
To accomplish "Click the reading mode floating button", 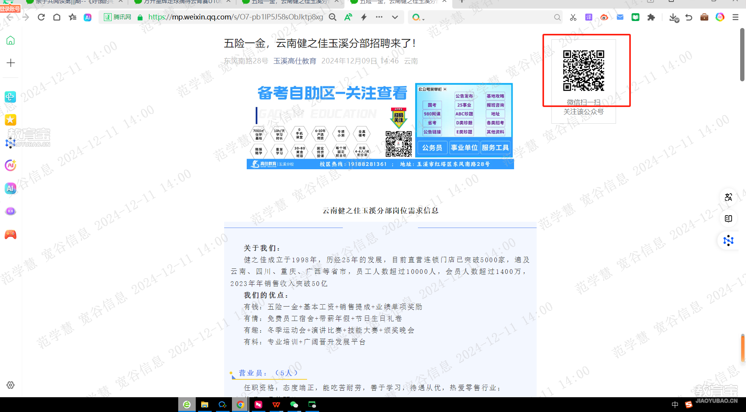I will tap(728, 219).
